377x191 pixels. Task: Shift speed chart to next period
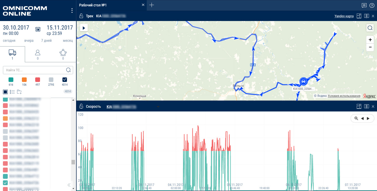pyautogui.click(x=368, y=119)
